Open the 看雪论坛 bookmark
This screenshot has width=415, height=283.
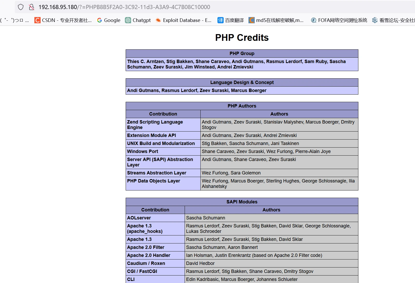coord(394,20)
